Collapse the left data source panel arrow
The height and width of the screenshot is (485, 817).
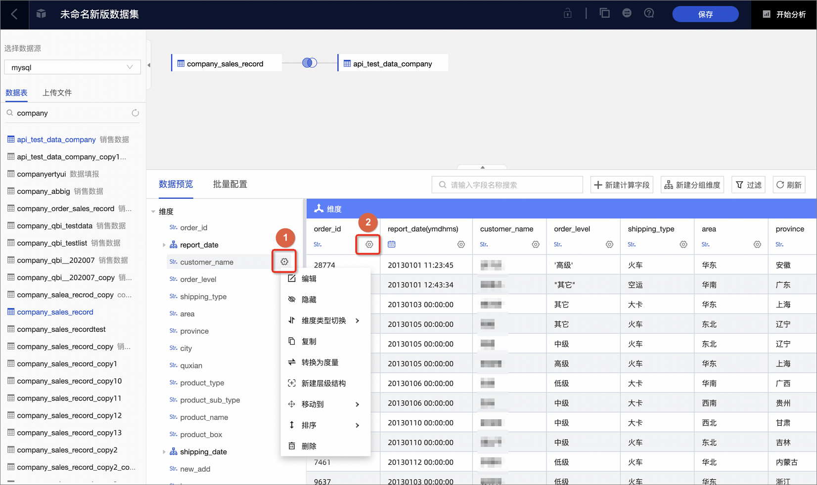click(149, 65)
